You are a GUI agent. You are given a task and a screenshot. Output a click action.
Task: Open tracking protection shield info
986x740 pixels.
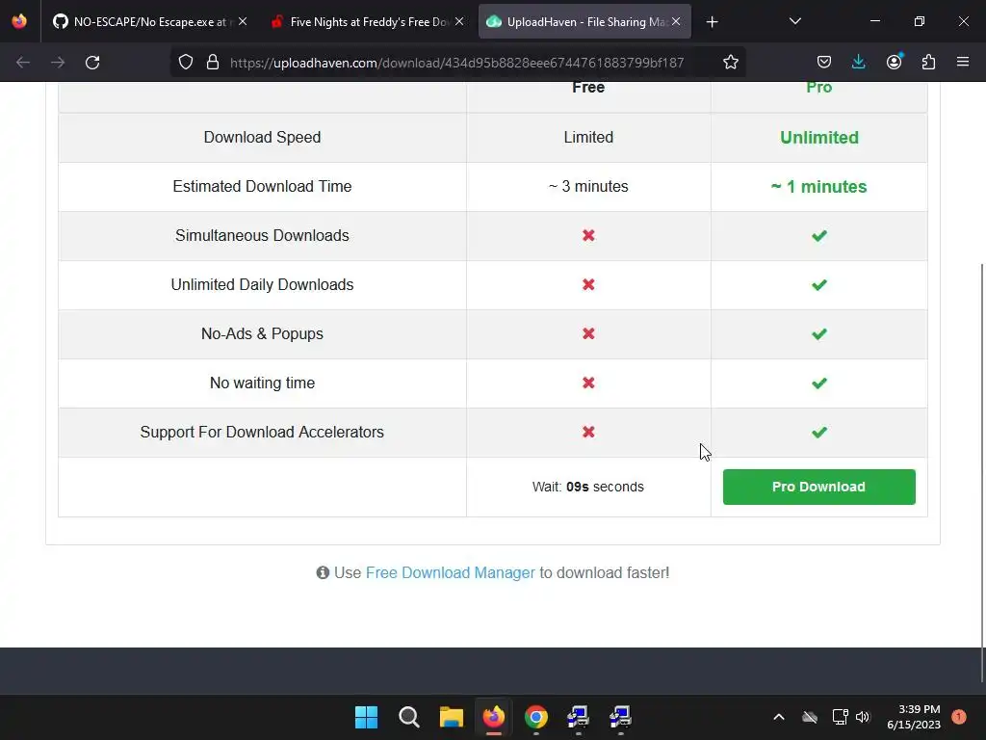pos(186,63)
